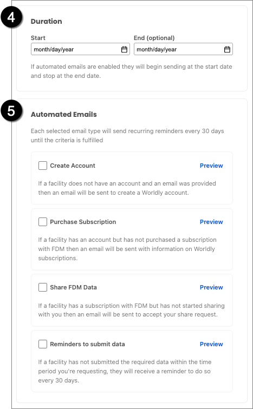This screenshot has width=253, height=409.
Task: Open Preview for Share FDM Data
Action: point(211,287)
